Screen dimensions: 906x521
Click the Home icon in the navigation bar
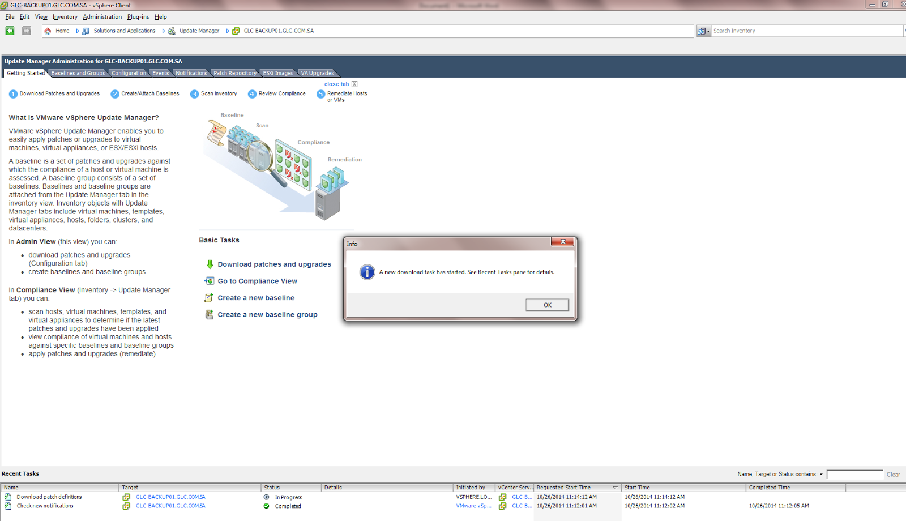pos(48,31)
